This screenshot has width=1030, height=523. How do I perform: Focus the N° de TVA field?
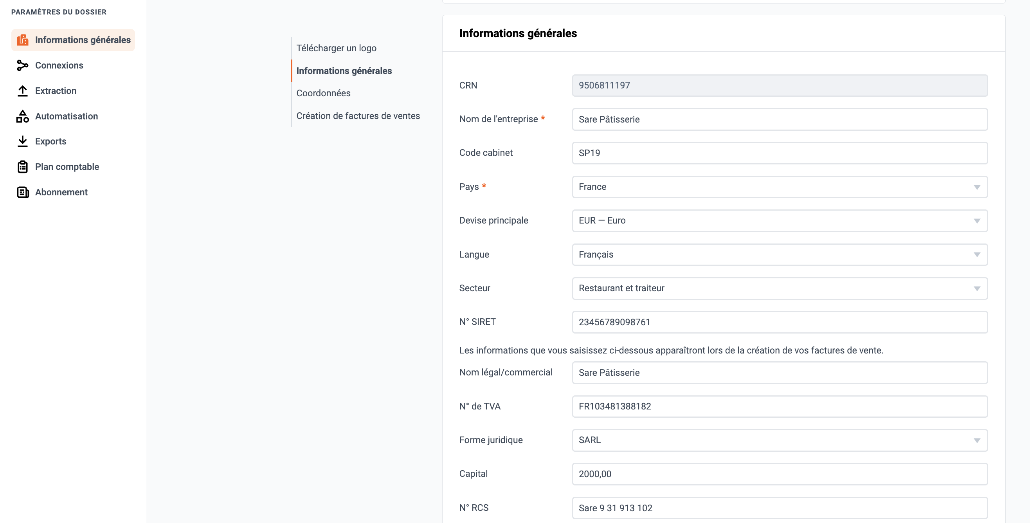(x=780, y=407)
